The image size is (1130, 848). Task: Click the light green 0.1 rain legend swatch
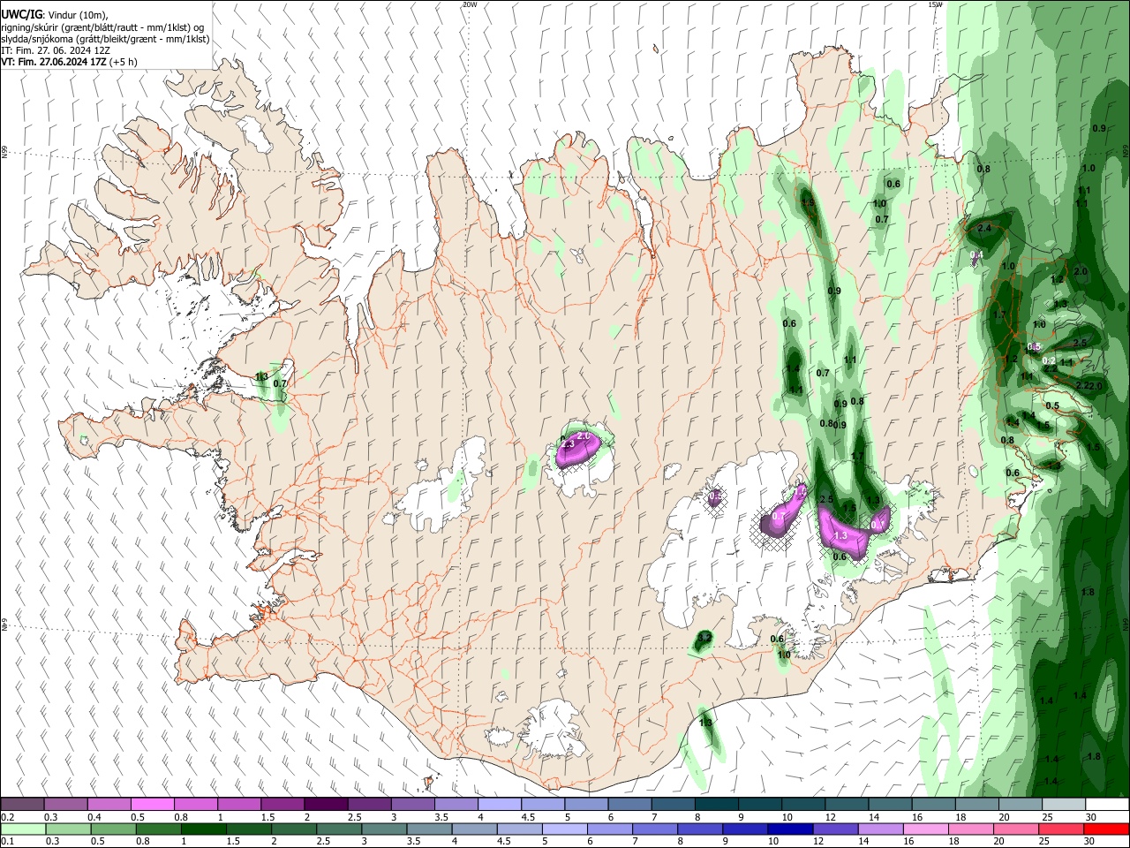[24, 829]
